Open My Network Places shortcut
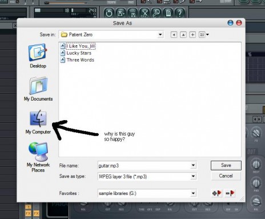The image size is (265, 219). (x=38, y=157)
